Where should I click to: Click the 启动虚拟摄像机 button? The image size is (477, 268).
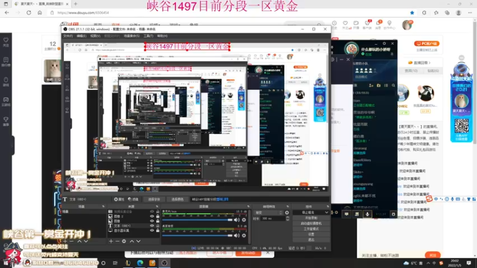tap(311, 223)
